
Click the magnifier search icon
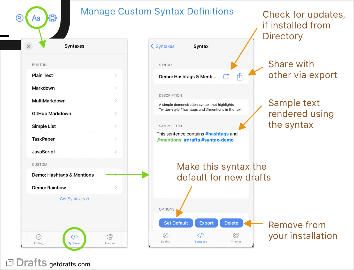[x=20, y=18]
